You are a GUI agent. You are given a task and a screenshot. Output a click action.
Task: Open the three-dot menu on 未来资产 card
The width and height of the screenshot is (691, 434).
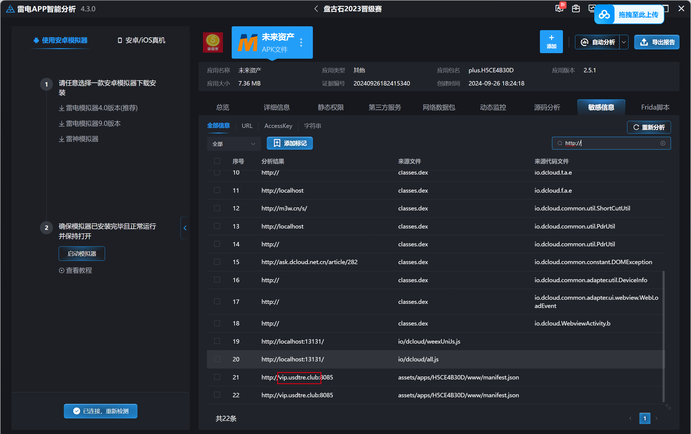pyautogui.click(x=301, y=42)
